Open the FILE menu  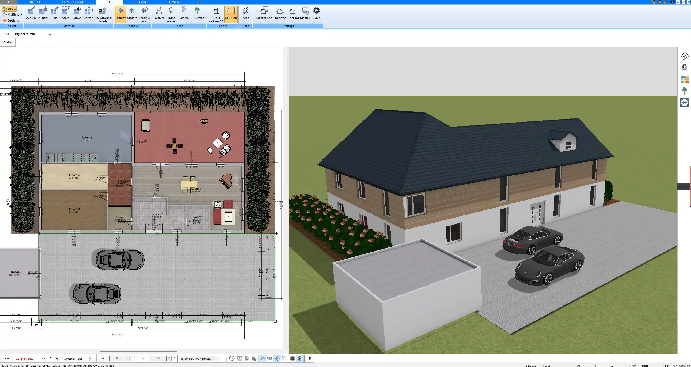coord(8,2)
